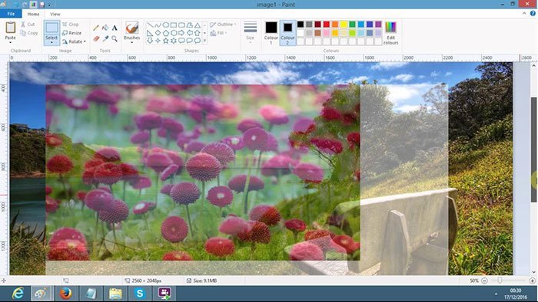Expand the Shapes gallery more arrow
Viewport: 538px width, 302px height.
pyautogui.click(x=205, y=41)
